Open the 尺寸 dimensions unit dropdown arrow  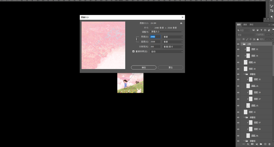152,28
